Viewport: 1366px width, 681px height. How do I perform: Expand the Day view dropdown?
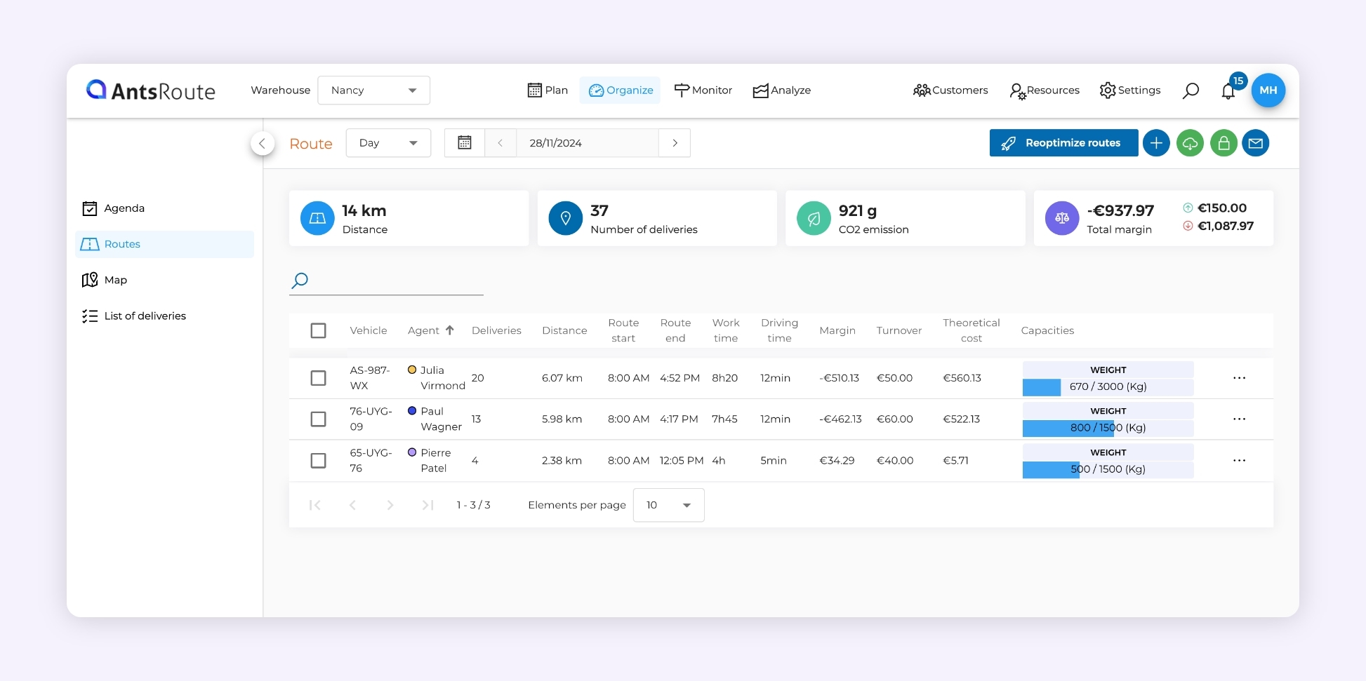pos(388,143)
